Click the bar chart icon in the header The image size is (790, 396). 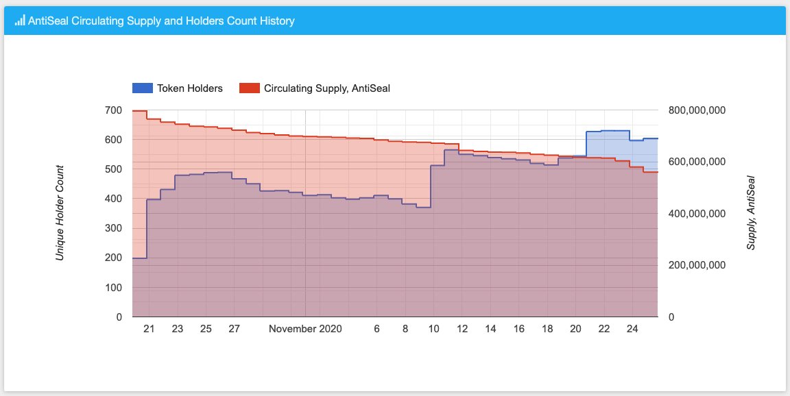coord(20,21)
